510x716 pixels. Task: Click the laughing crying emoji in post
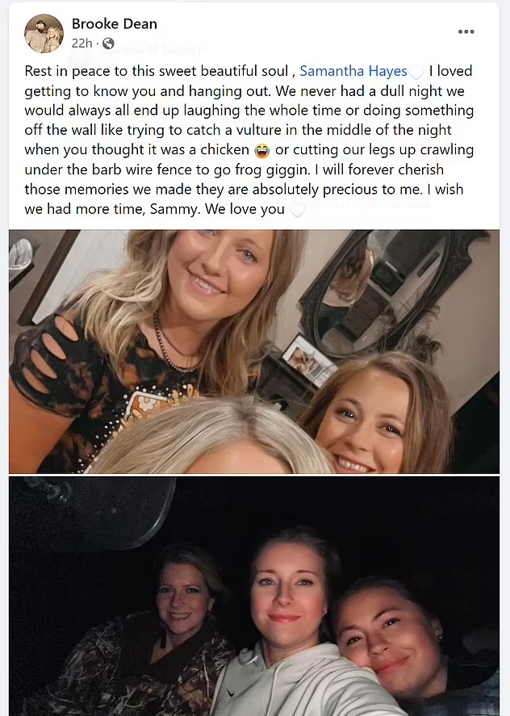261,150
